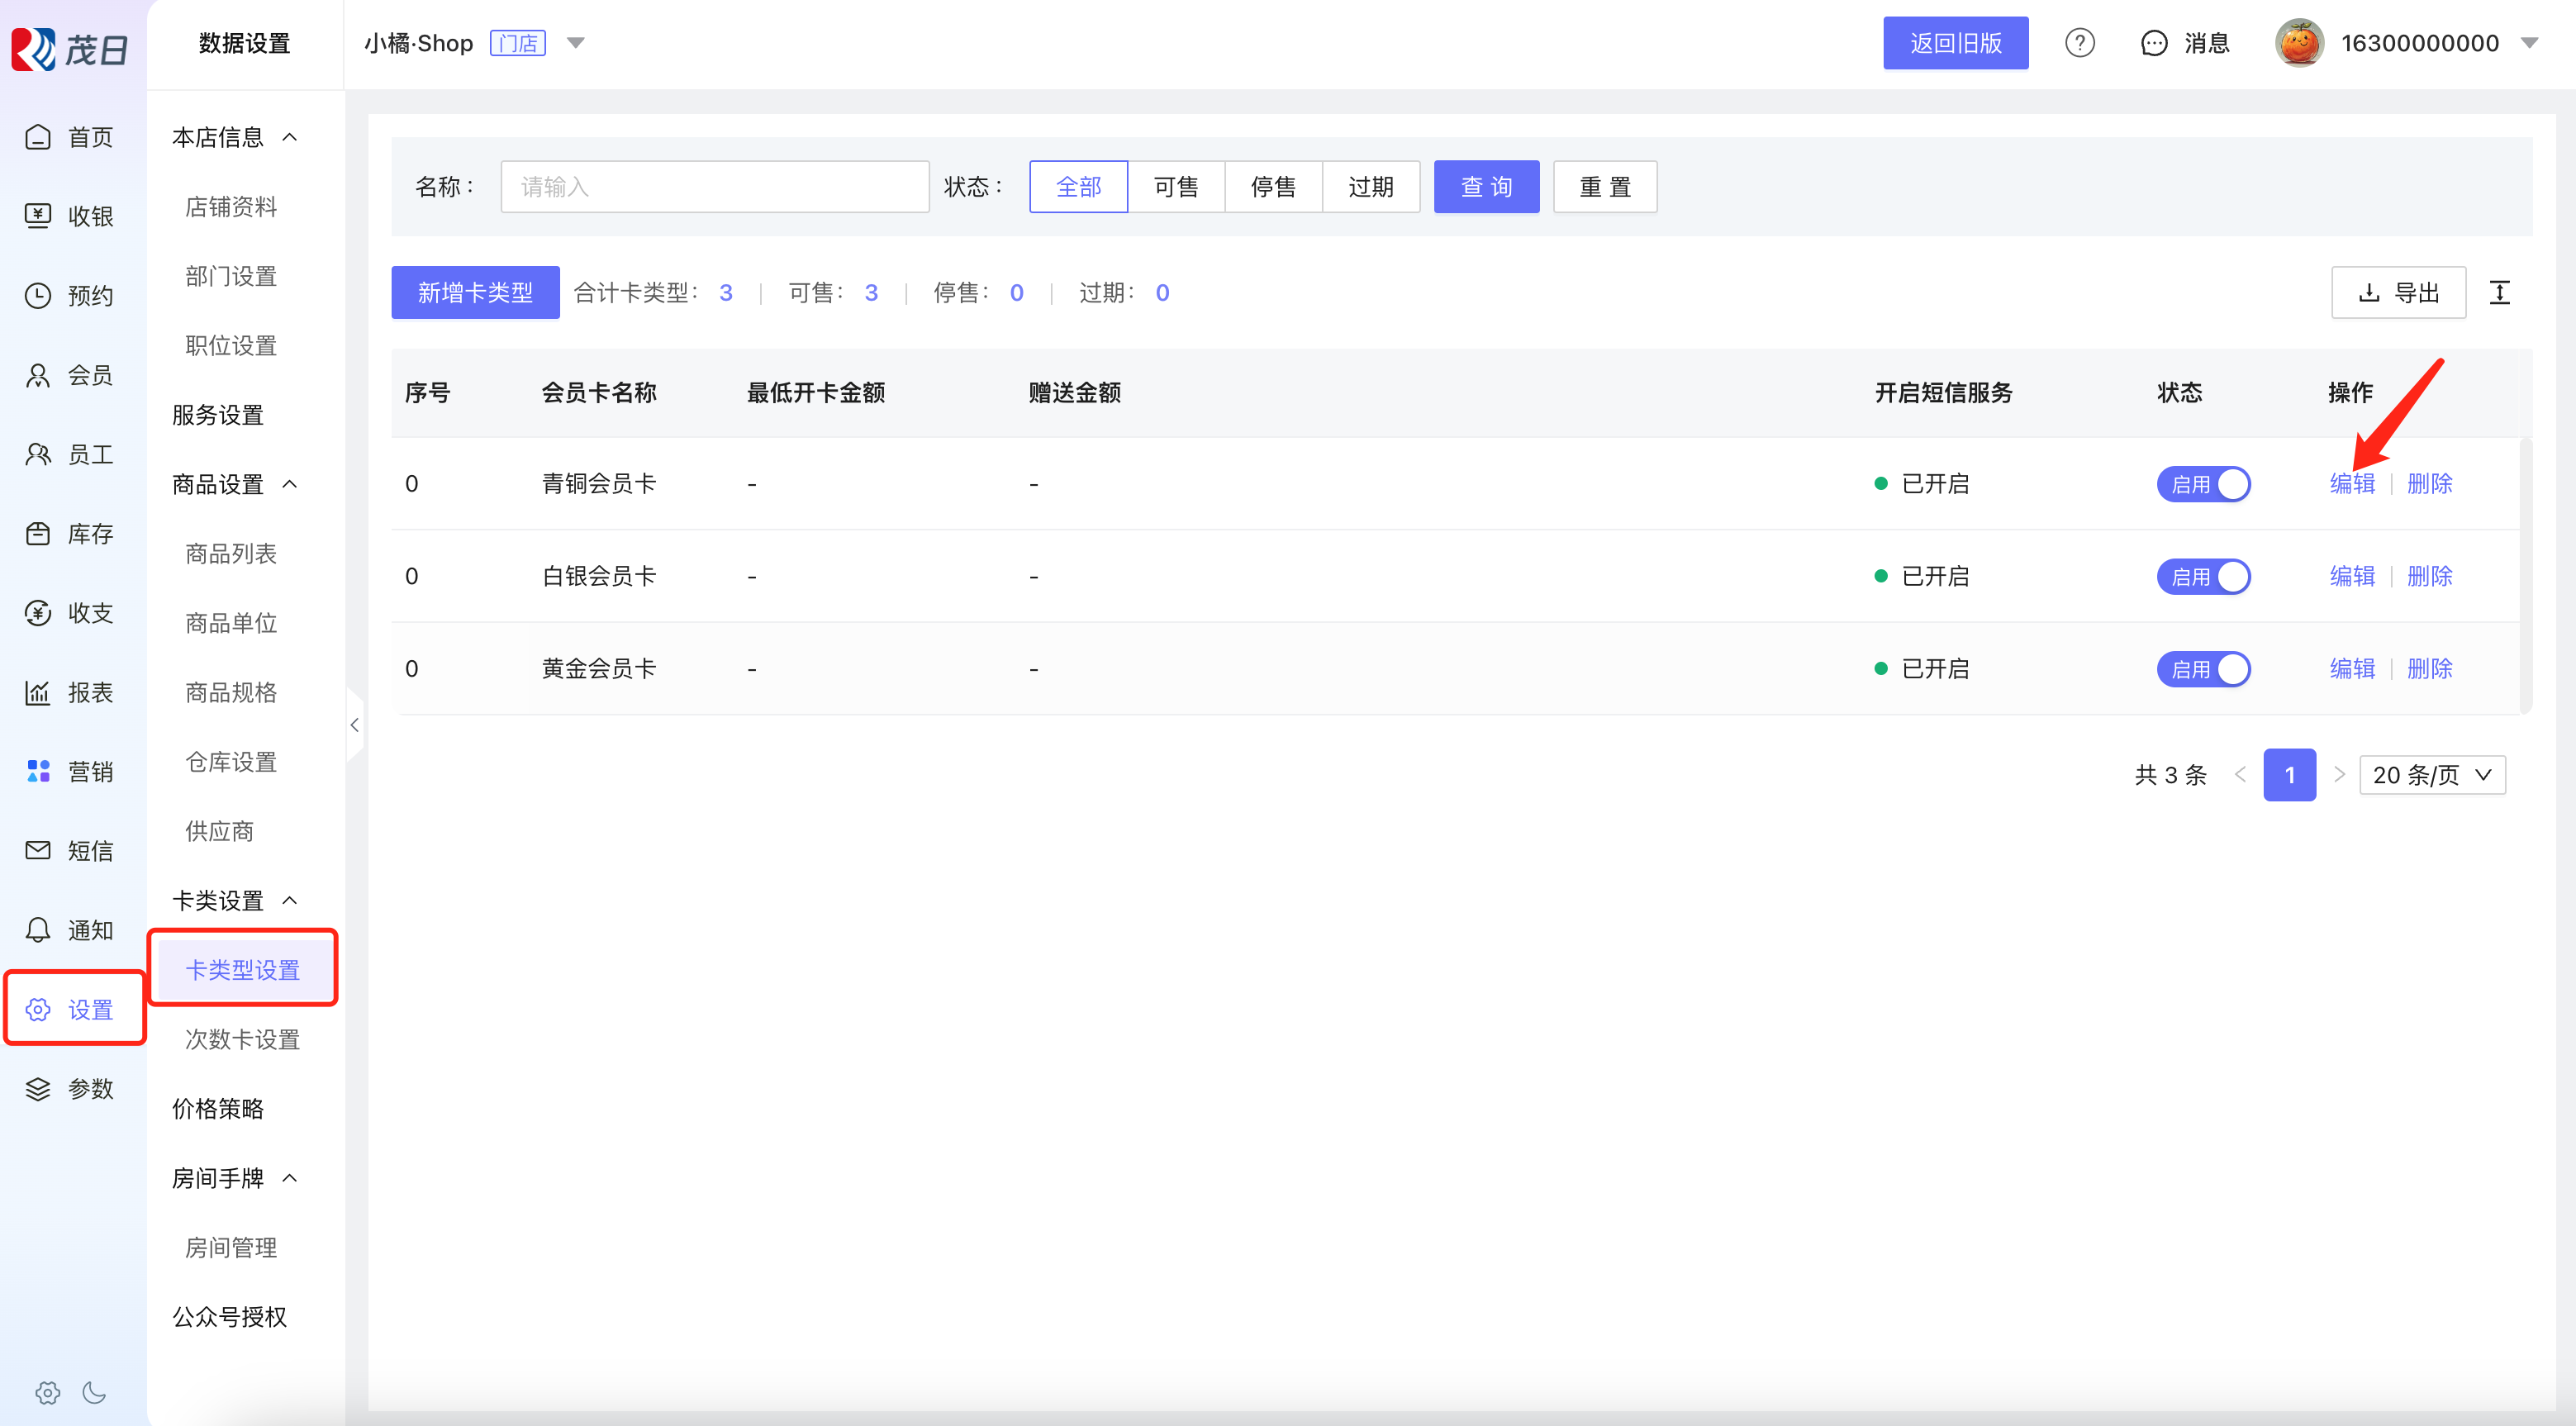Select the 停售 status filter tab
The height and width of the screenshot is (1426, 2576).
pyautogui.click(x=1273, y=187)
